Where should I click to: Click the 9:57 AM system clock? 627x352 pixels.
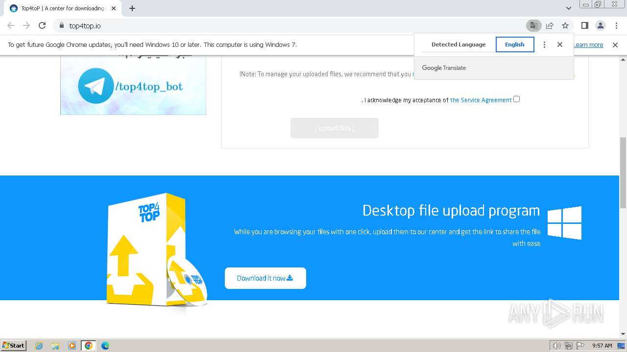(602, 346)
